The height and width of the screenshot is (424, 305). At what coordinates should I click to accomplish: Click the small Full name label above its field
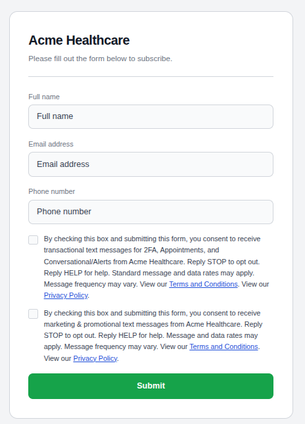click(x=44, y=97)
